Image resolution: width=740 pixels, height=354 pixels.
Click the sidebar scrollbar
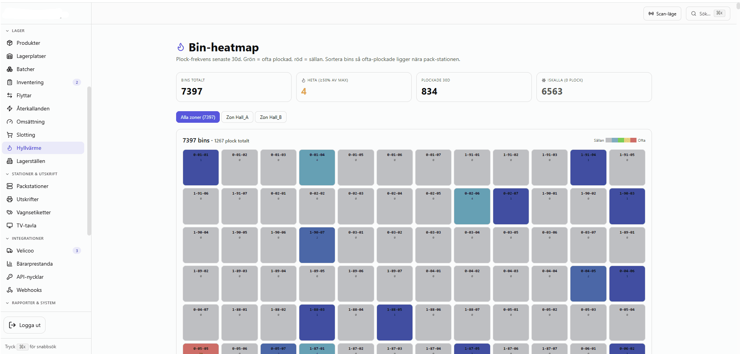coord(89,160)
